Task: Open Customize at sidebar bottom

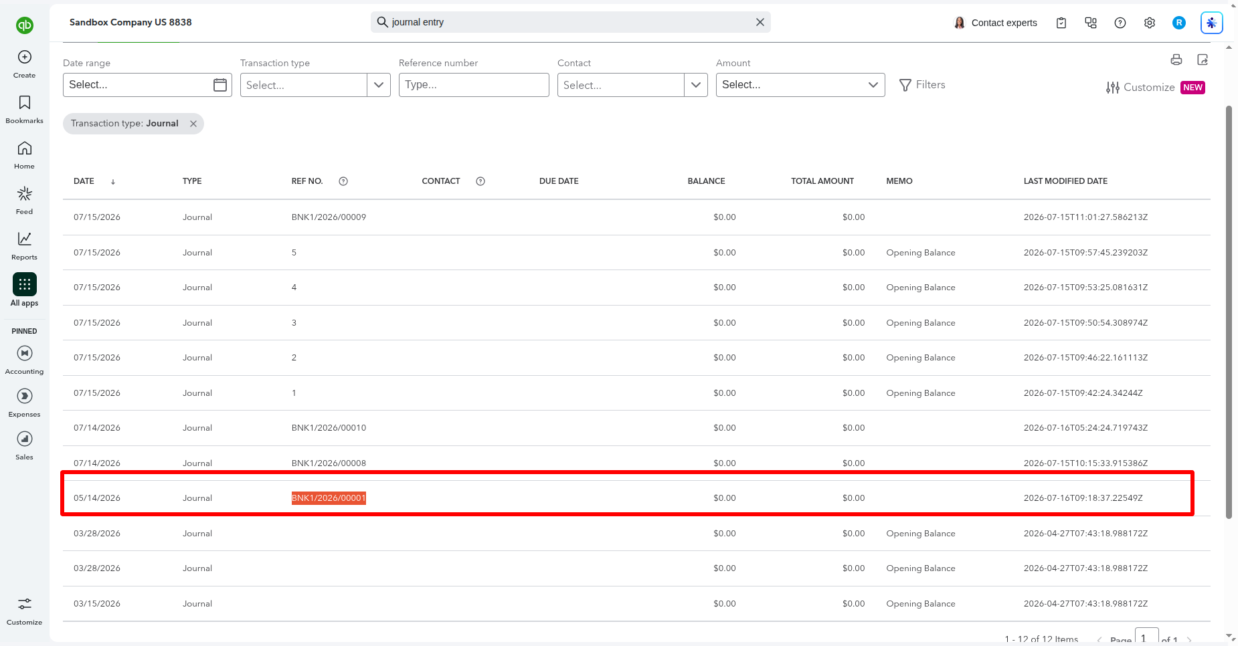Action: click(x=25, y=611)
